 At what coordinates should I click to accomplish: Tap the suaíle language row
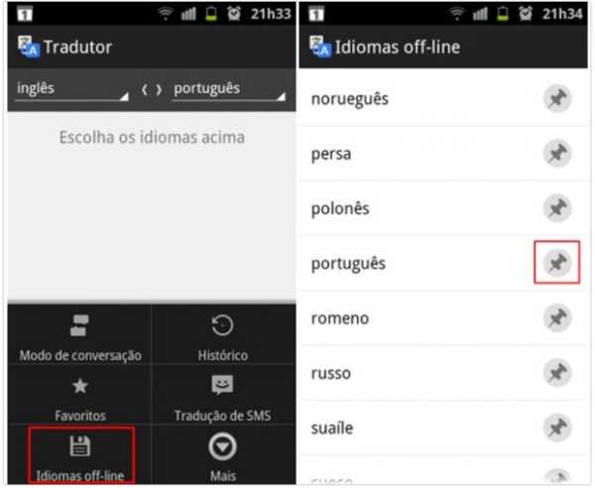tap(443, 427)
